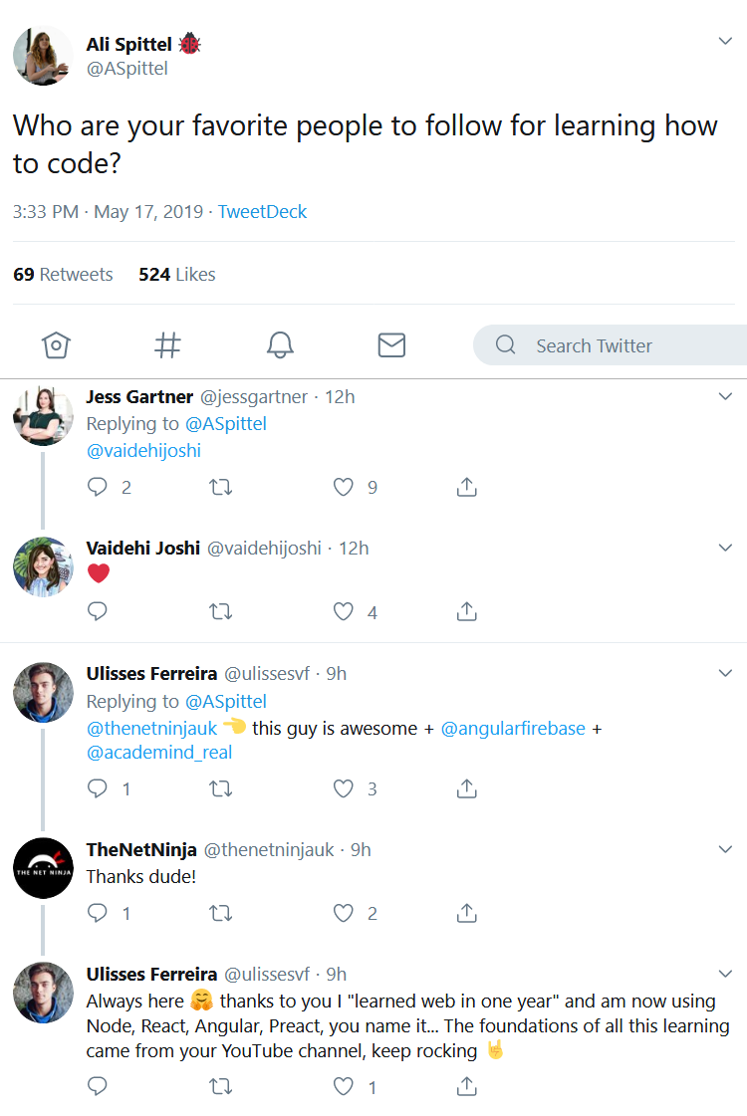Open the Messages envelope icon
This screenshot has width=747, height=1116.
391,345
